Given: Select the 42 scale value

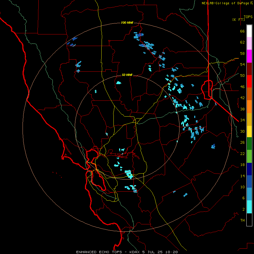Looking at the screenshot, I should tap(242, 98).
